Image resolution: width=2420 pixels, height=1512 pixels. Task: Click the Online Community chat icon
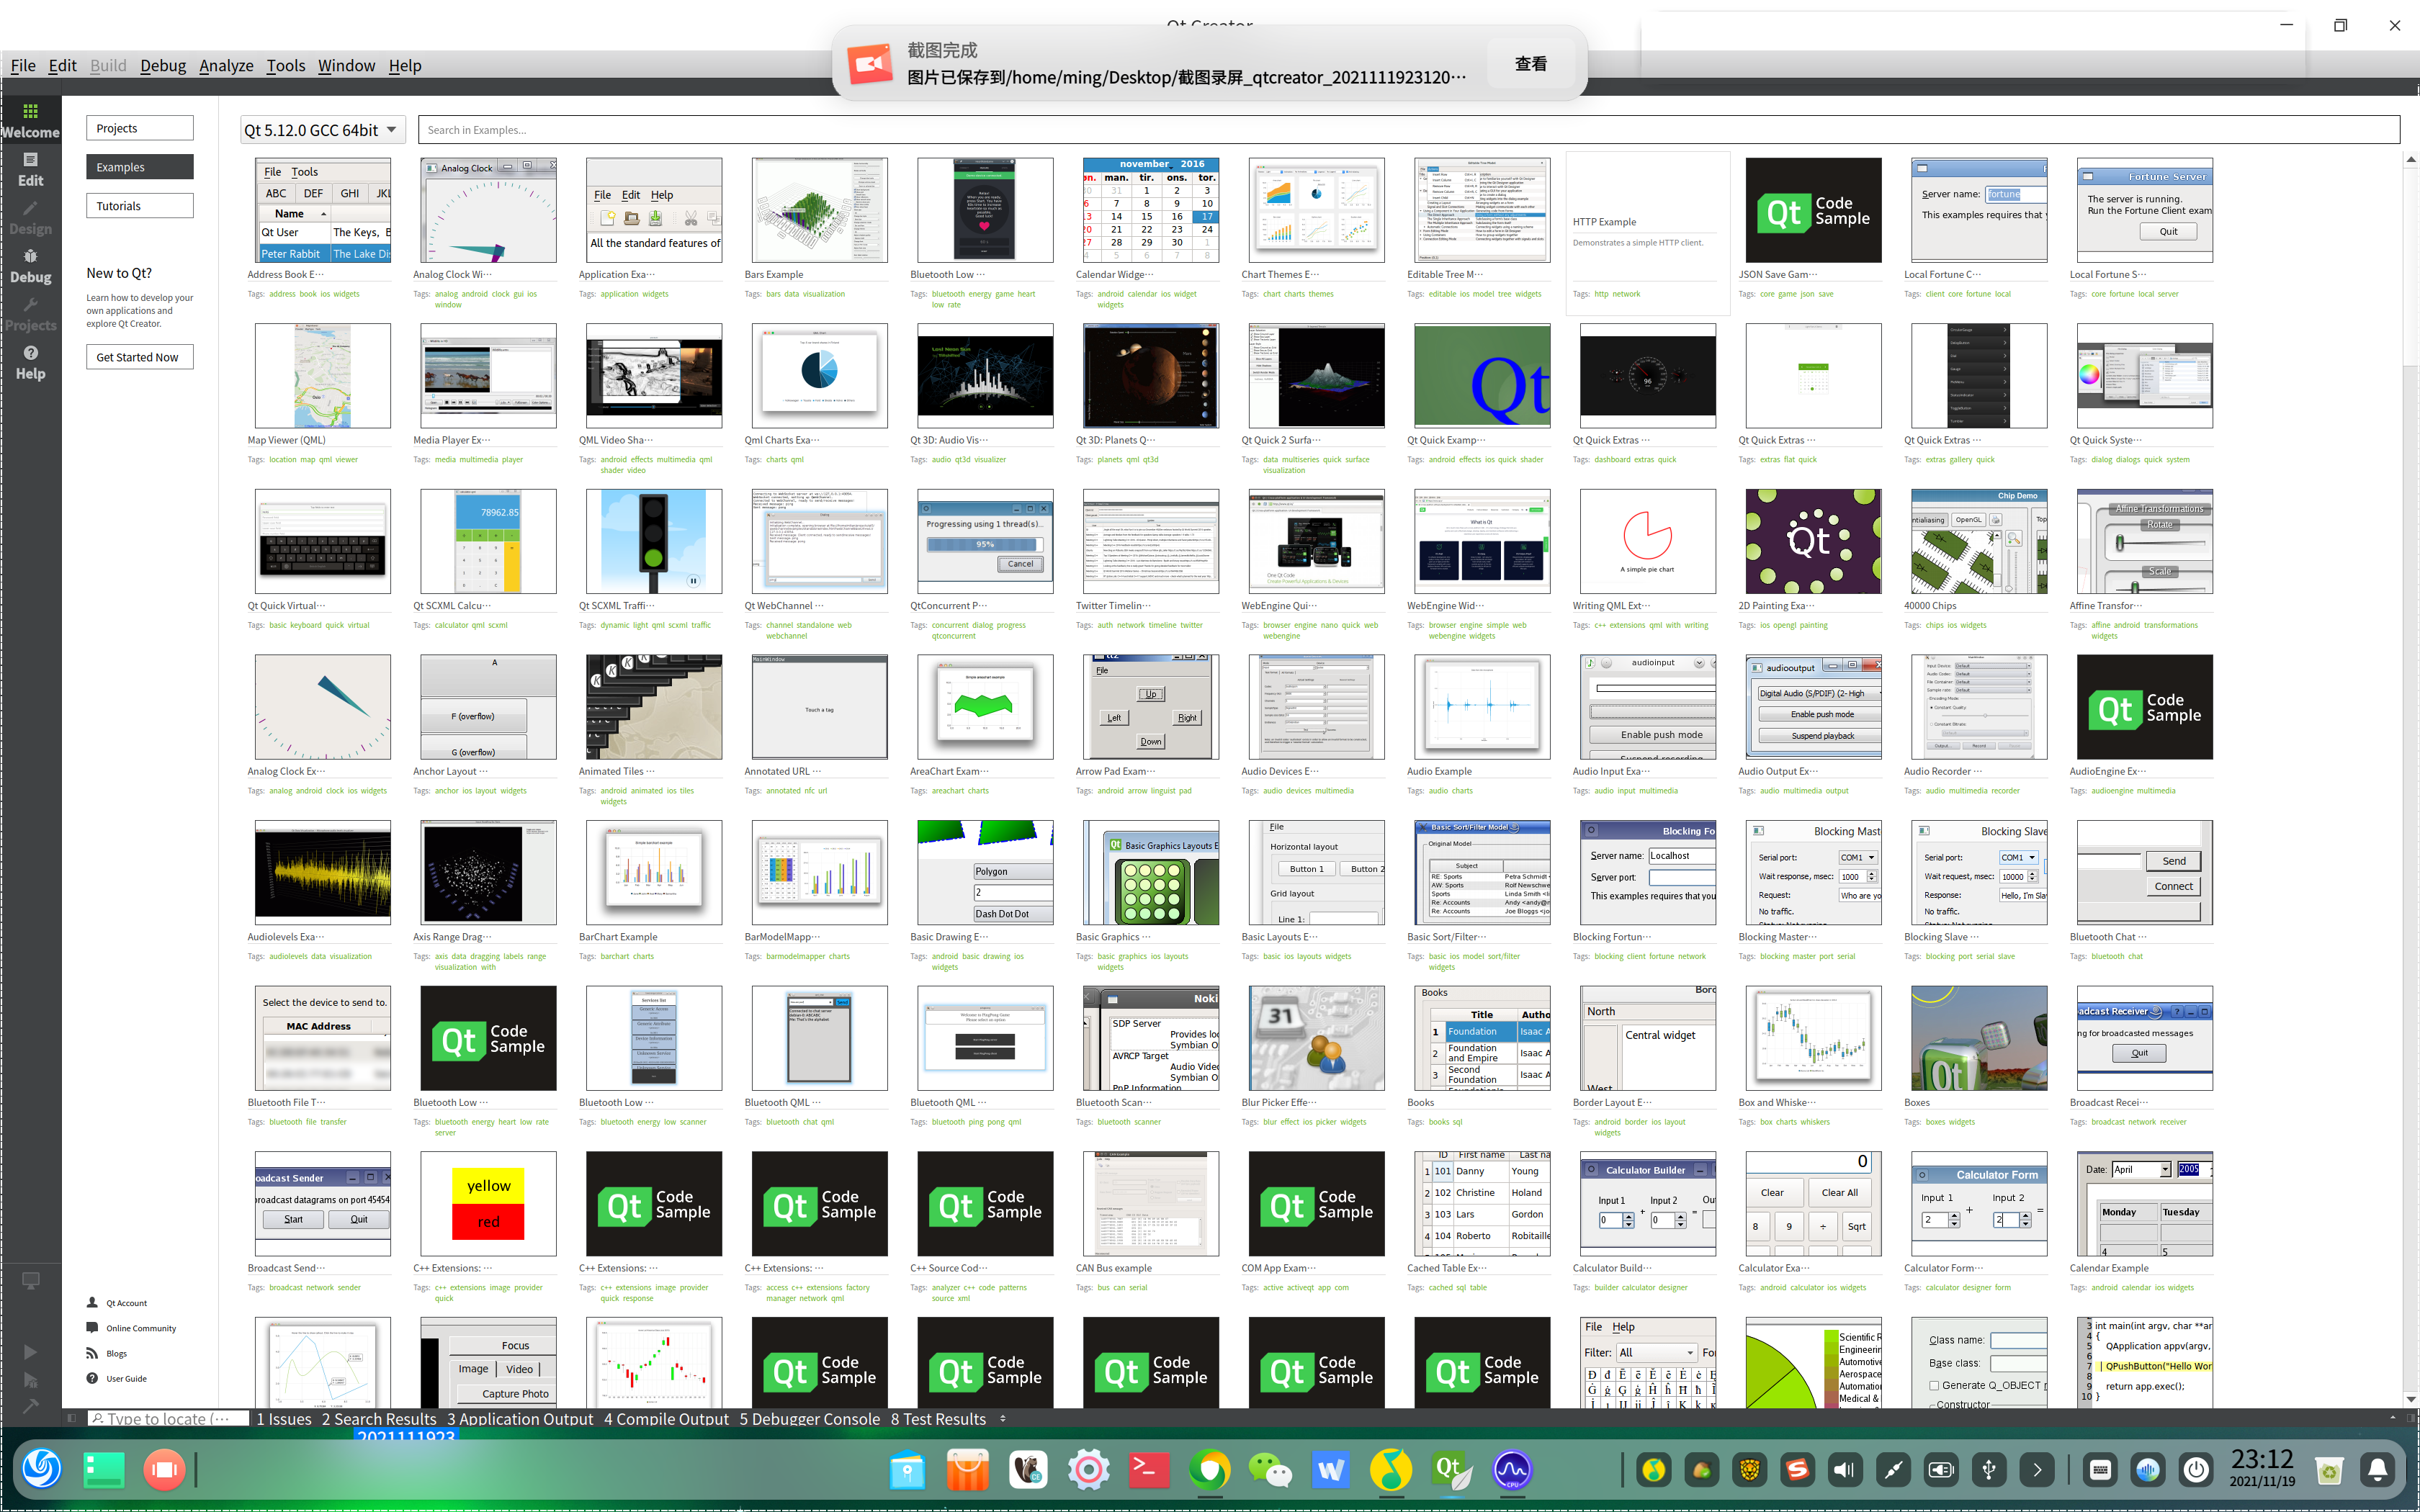(x=93, y=1328)
